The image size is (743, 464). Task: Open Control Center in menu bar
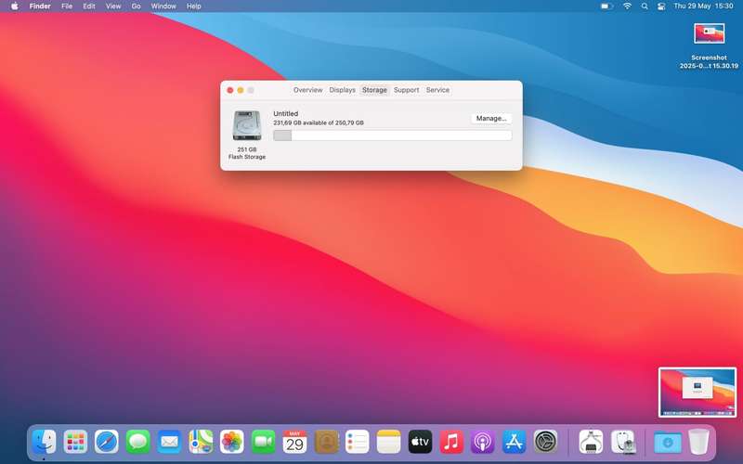pos(661,6)
